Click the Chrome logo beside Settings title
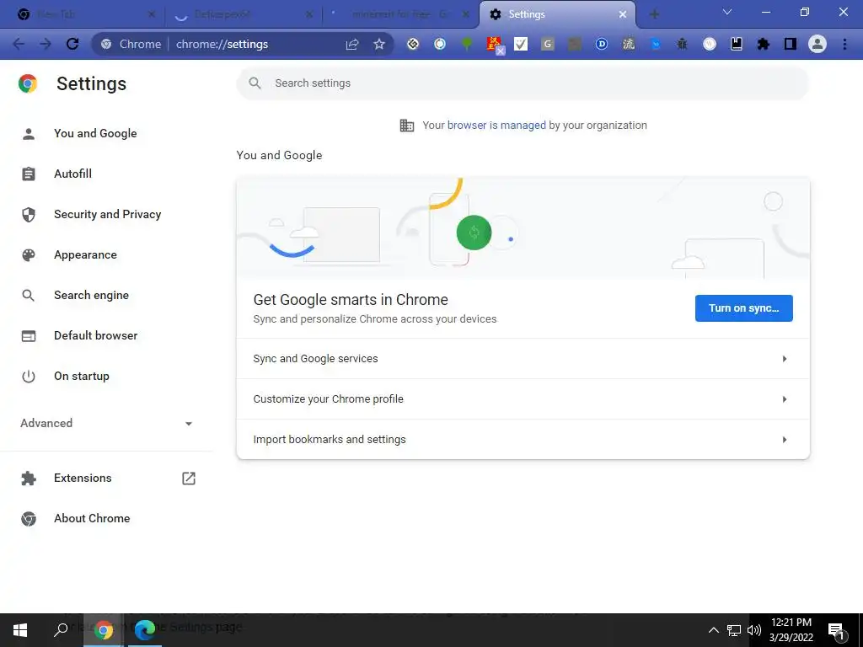The image size is (863, 647). [x=28, y=83]
